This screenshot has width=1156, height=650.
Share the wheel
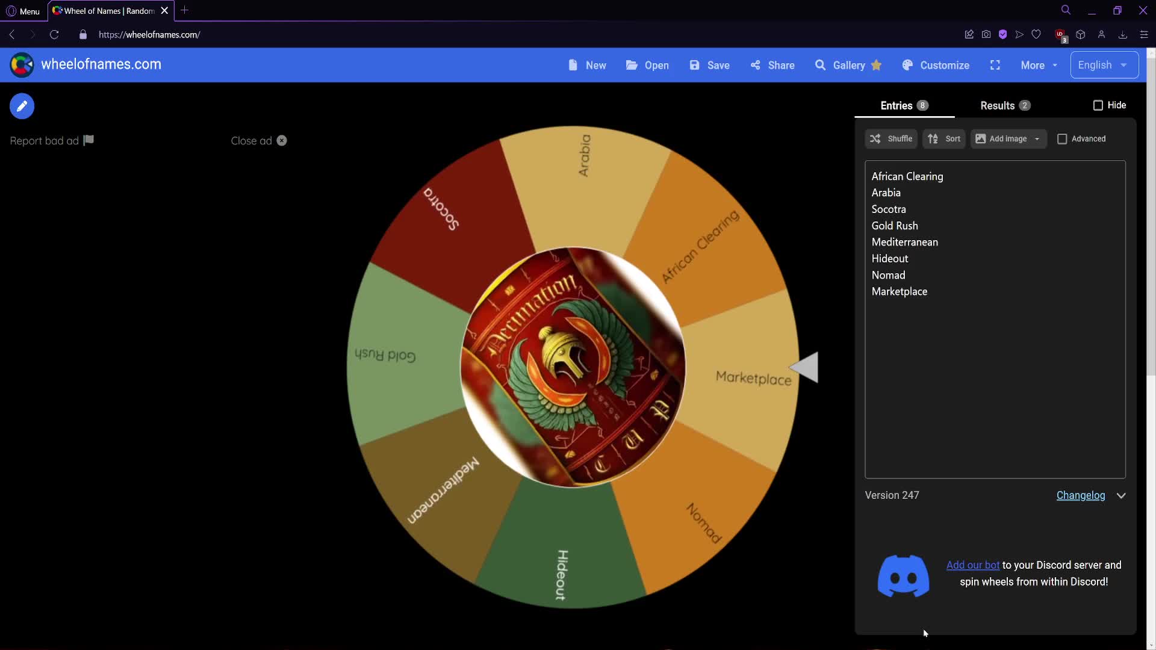pos(772,65)
